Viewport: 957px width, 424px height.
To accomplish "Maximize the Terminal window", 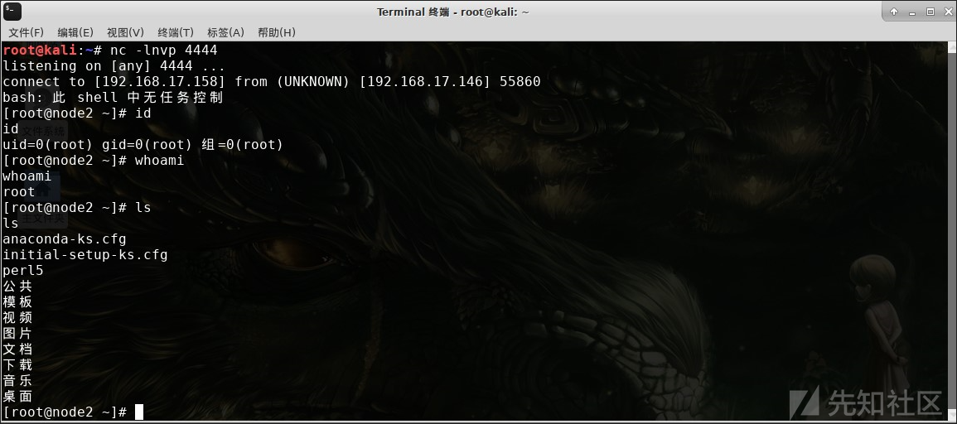I will [x=930, y=12].
